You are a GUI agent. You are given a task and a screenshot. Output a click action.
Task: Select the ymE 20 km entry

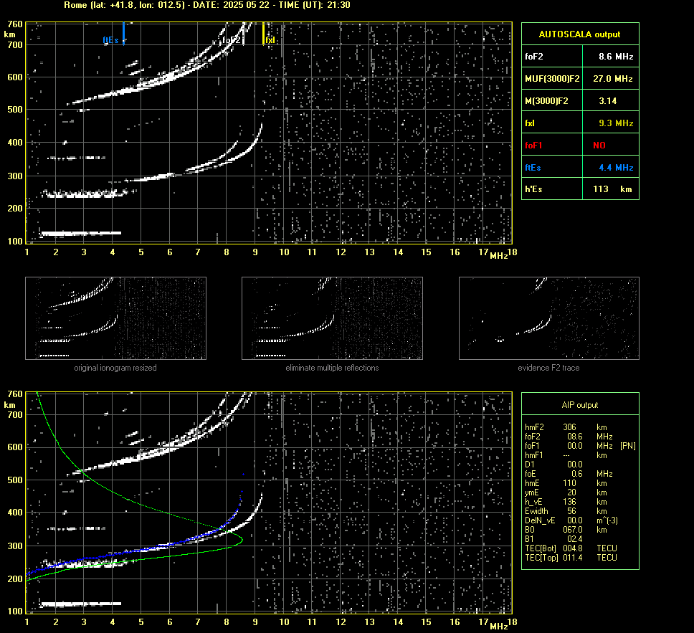(x=566, y=492)
